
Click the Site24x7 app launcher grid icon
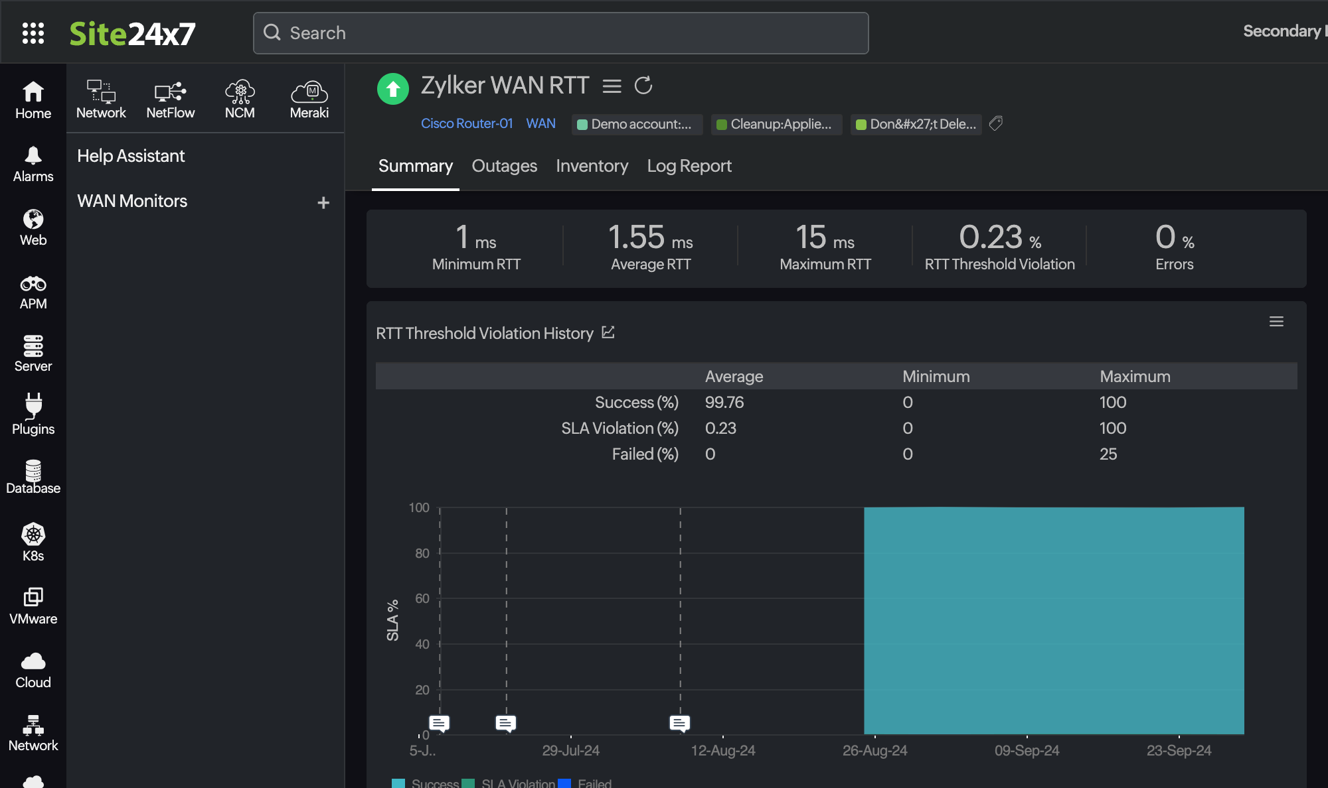click(33, 33)
